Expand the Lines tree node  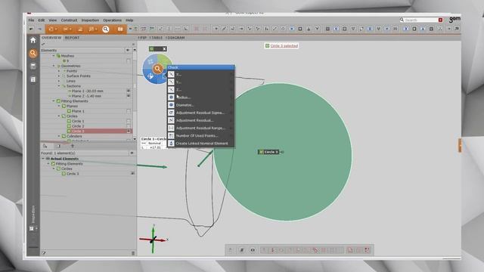59,81
